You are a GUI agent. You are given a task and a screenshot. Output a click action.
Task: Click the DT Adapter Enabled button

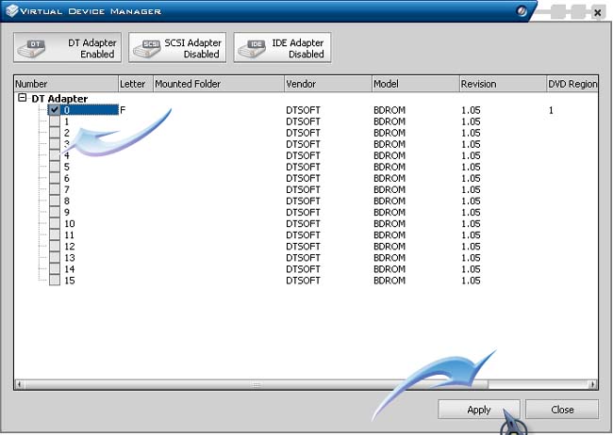(x=67, y=48)
